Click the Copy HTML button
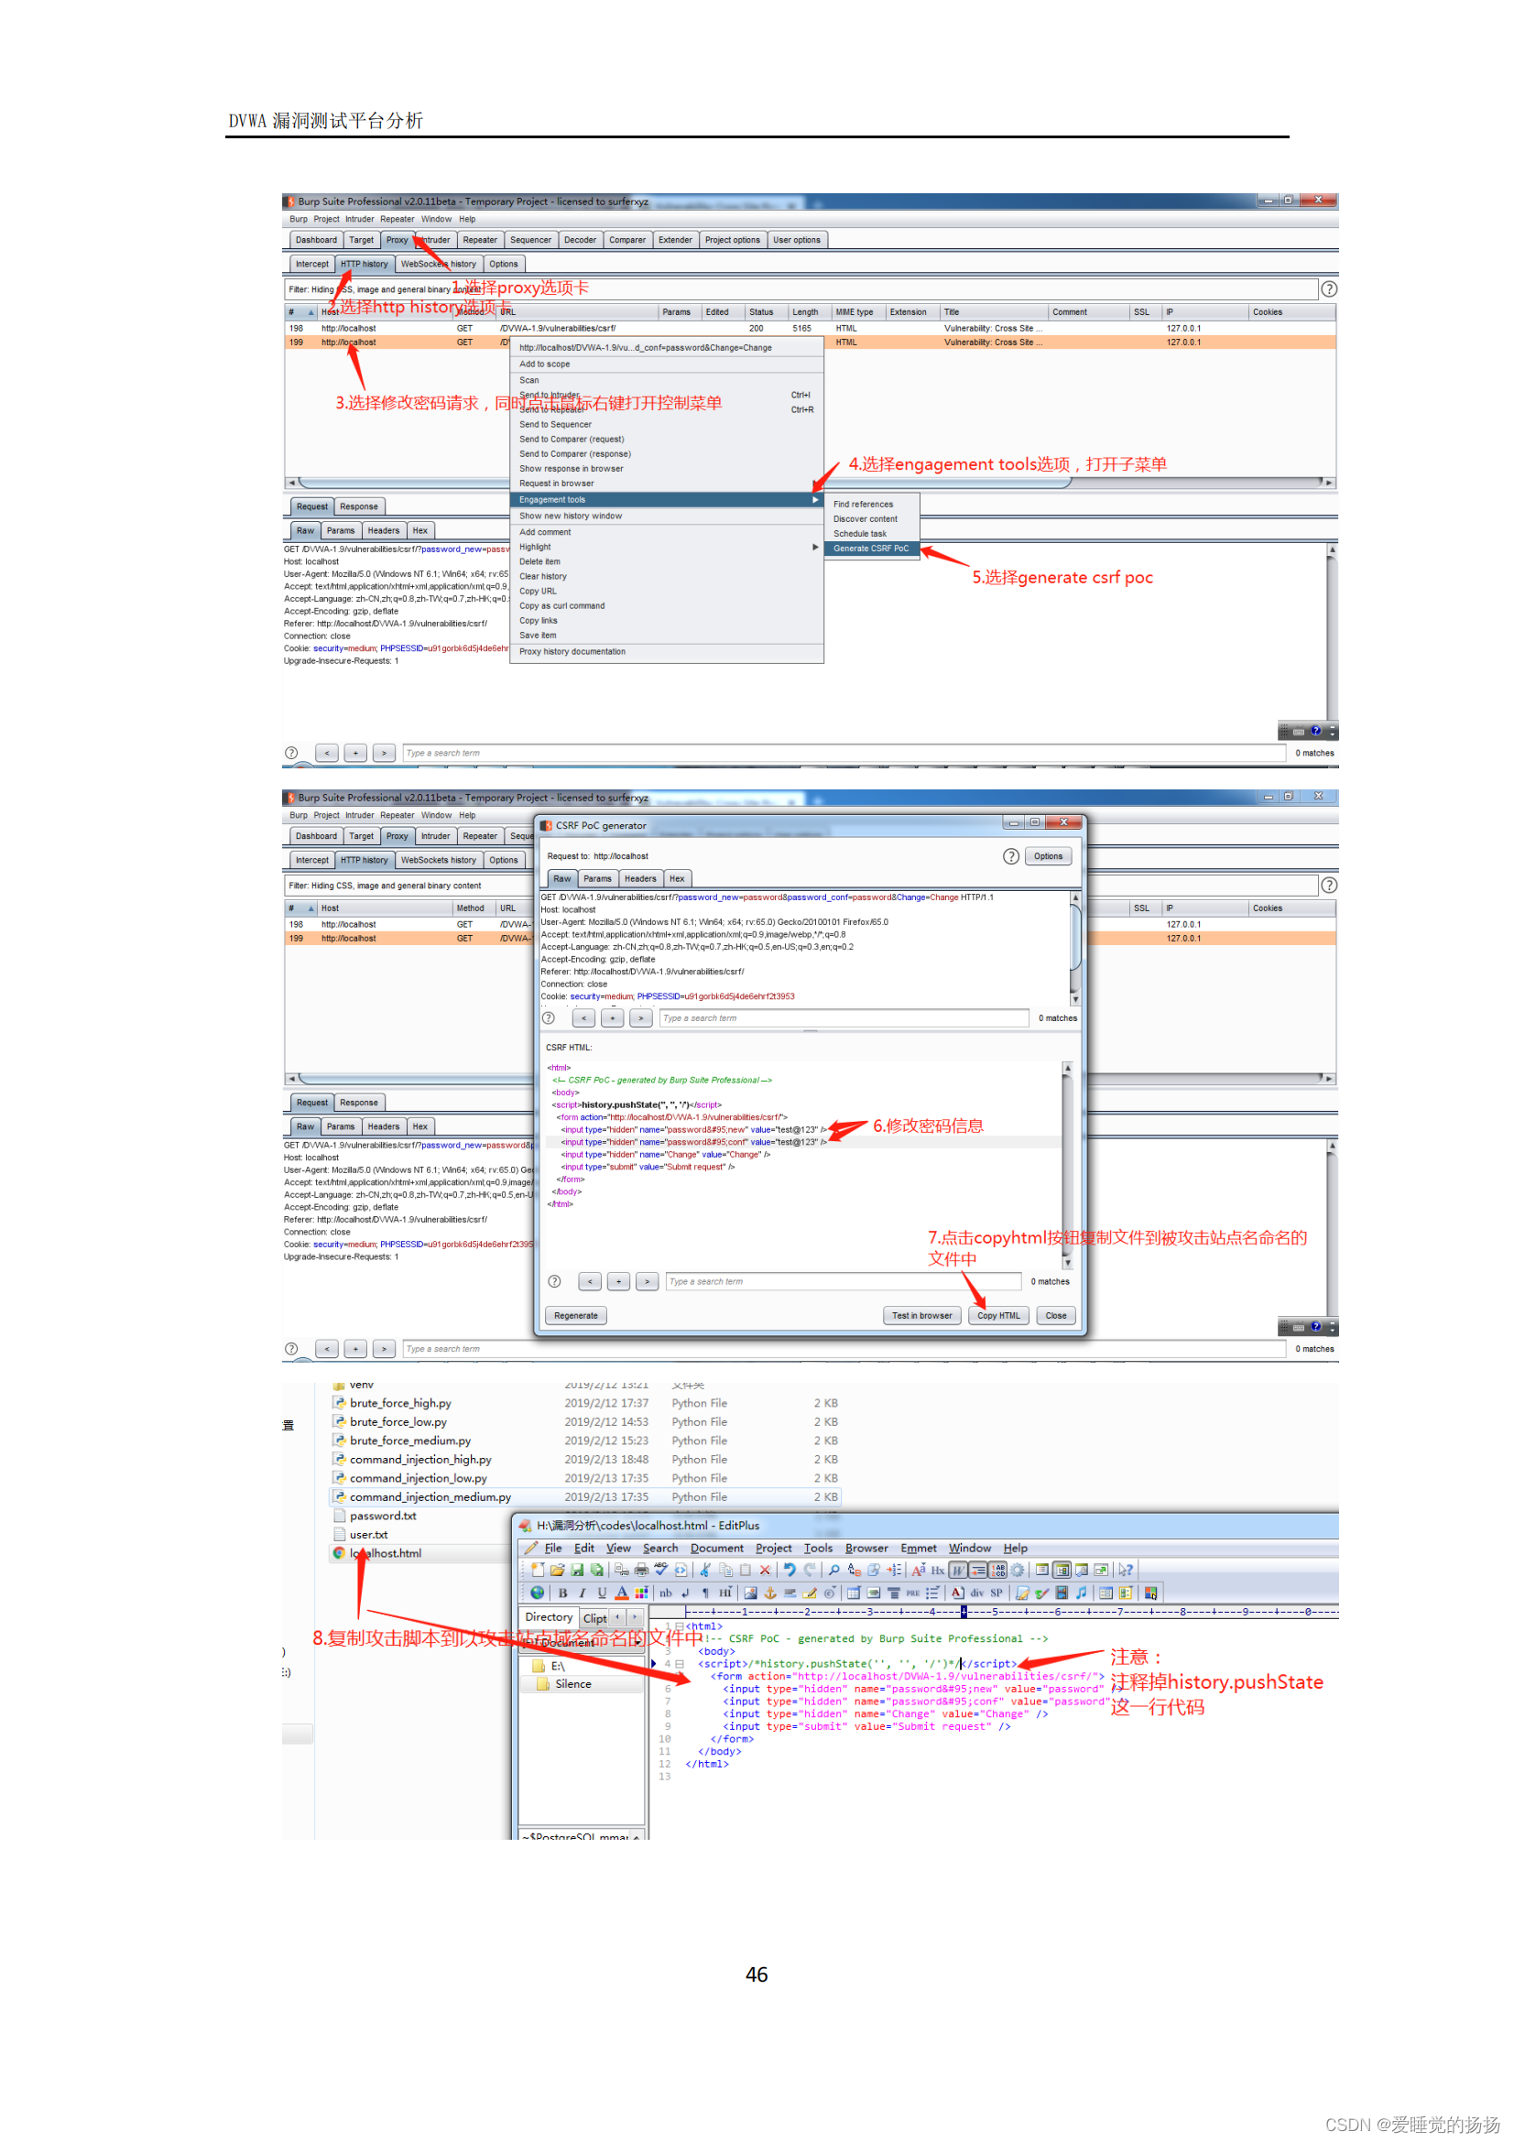 click(998, 1315)
